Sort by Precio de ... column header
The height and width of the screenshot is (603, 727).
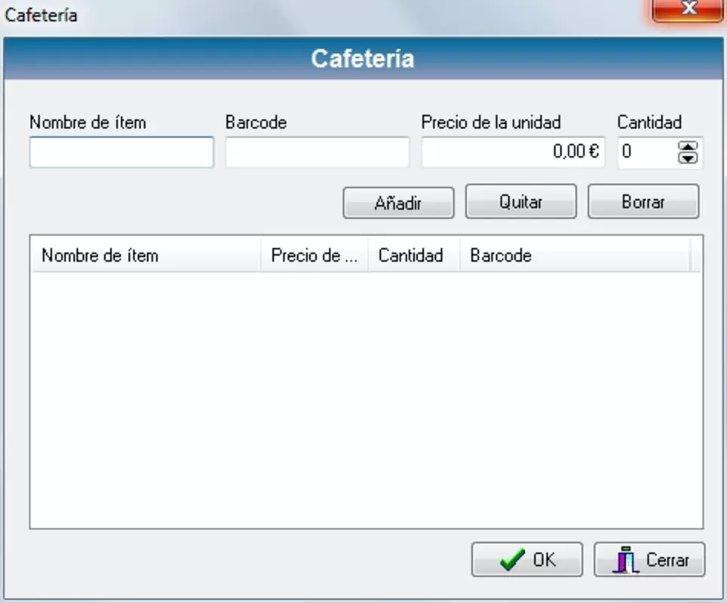click(314, 256)
